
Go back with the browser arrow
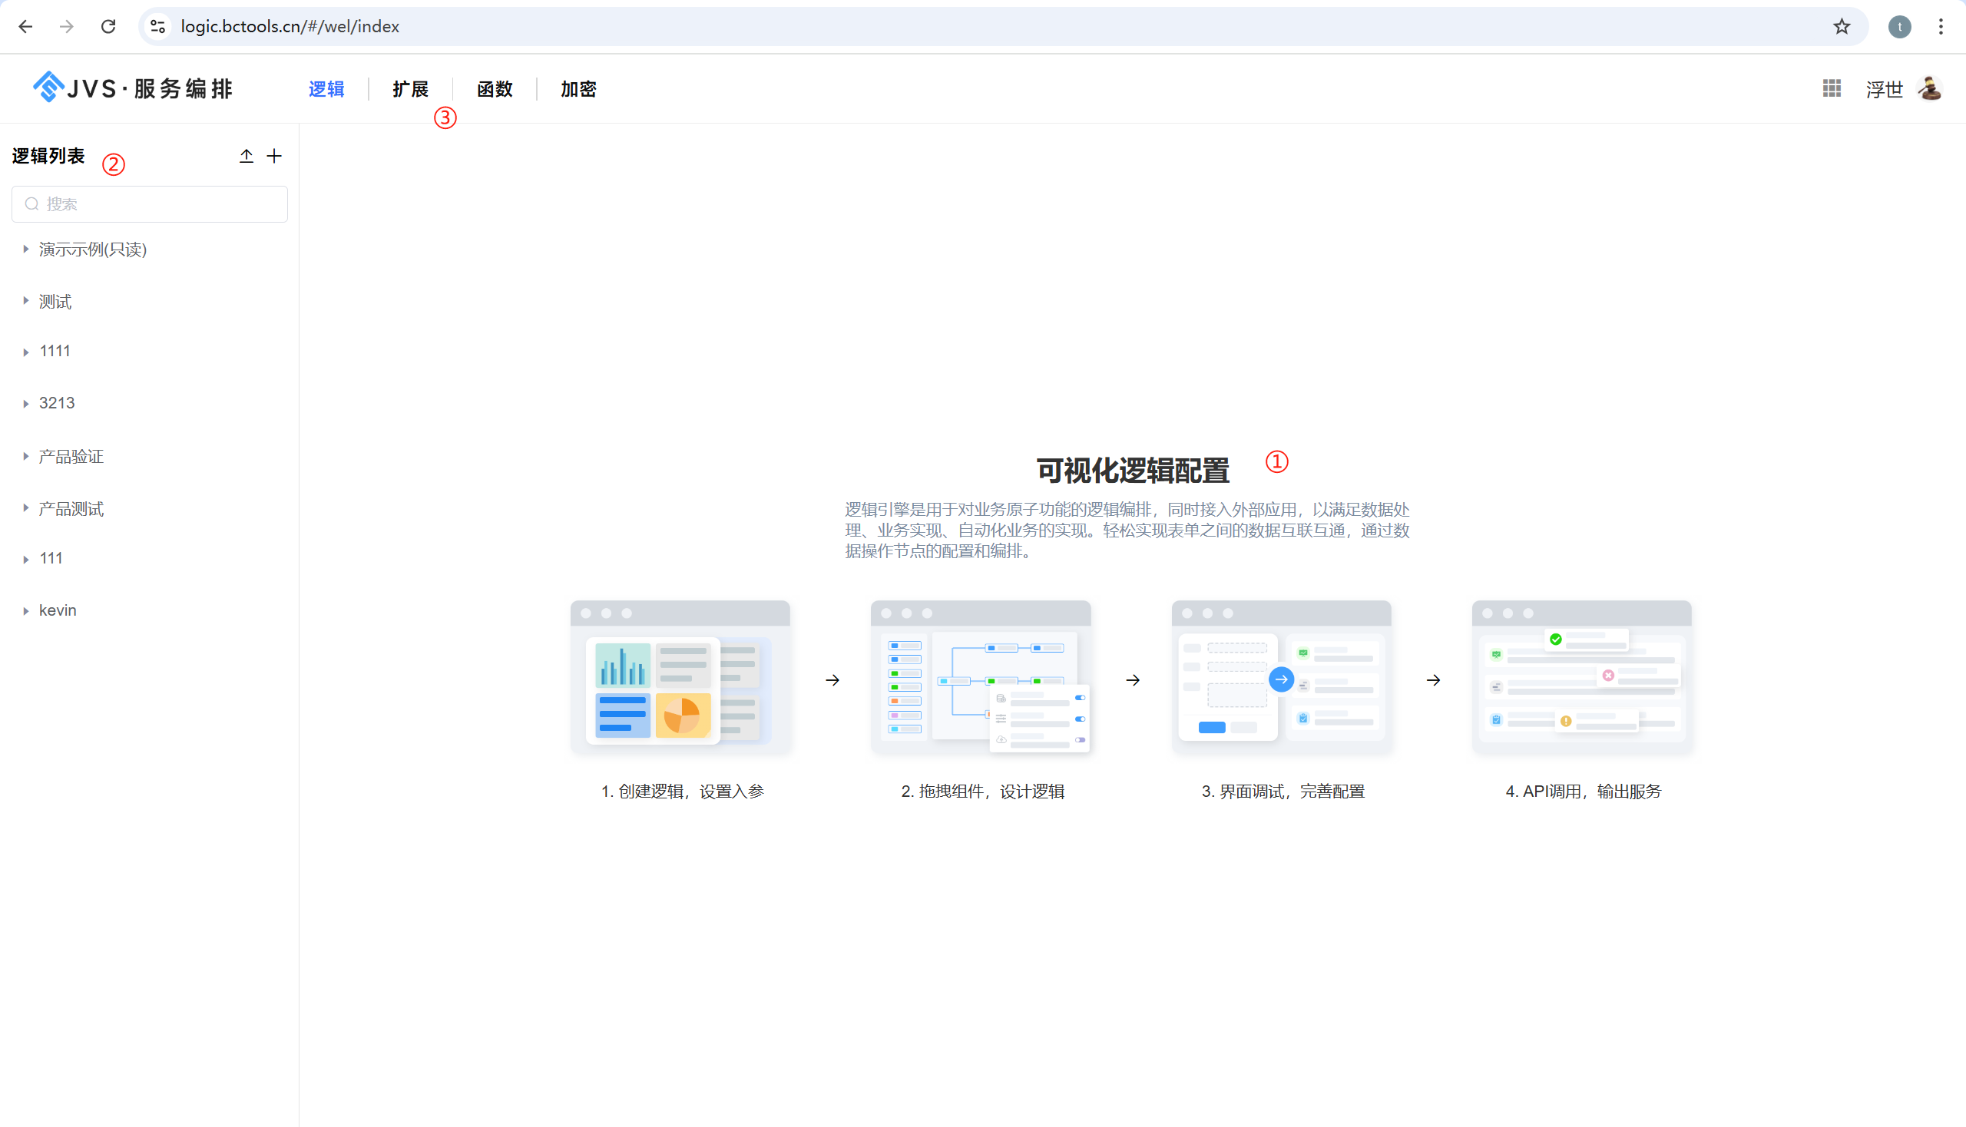click(x=25, y=26)
